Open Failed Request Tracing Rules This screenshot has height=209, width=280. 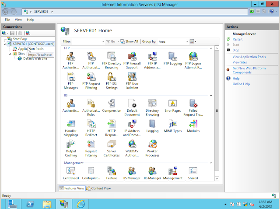click(x=193, y=107)
